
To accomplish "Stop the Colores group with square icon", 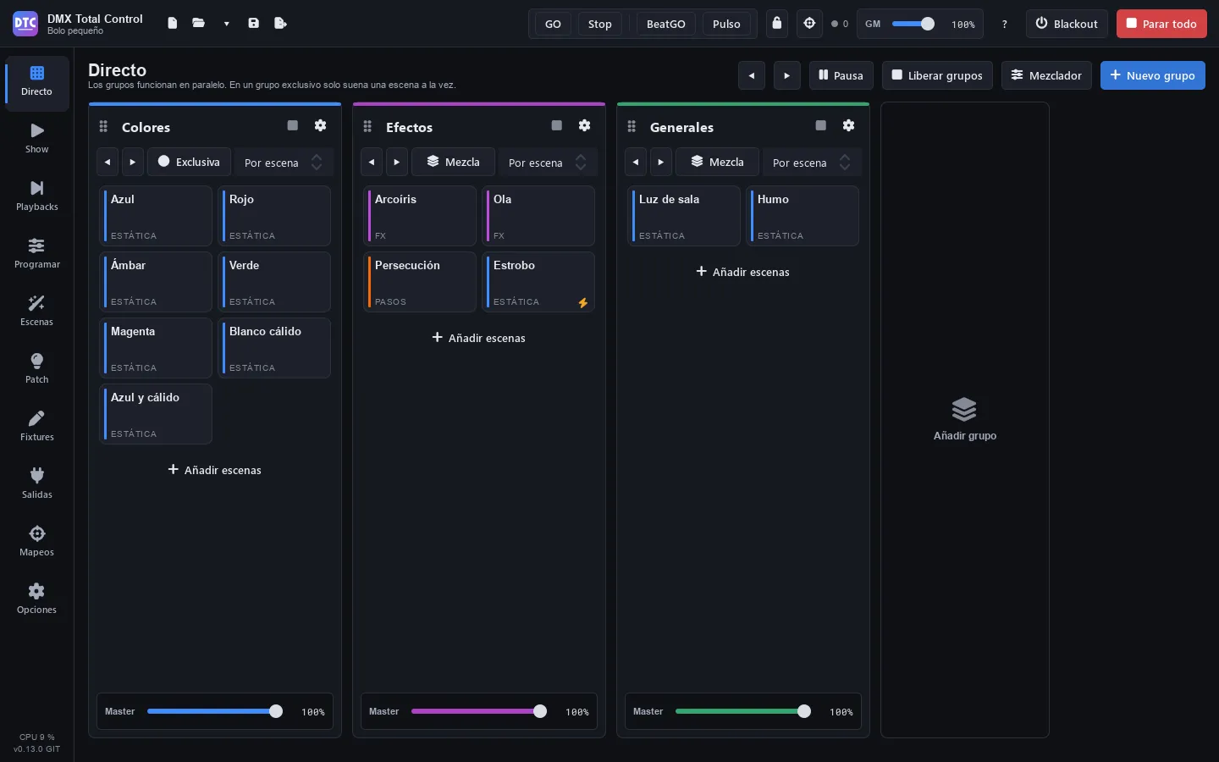I will [293, 125].
